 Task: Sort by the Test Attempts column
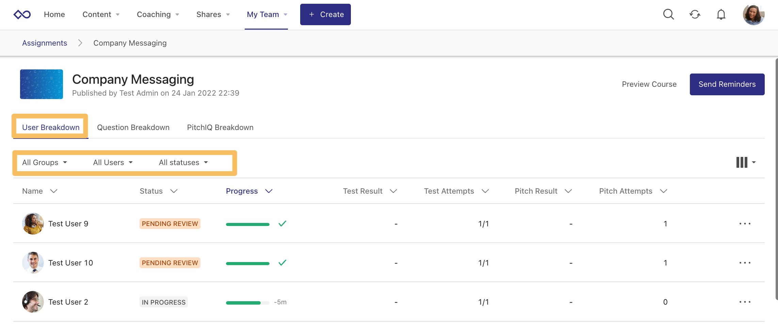(x=456, y=191)
